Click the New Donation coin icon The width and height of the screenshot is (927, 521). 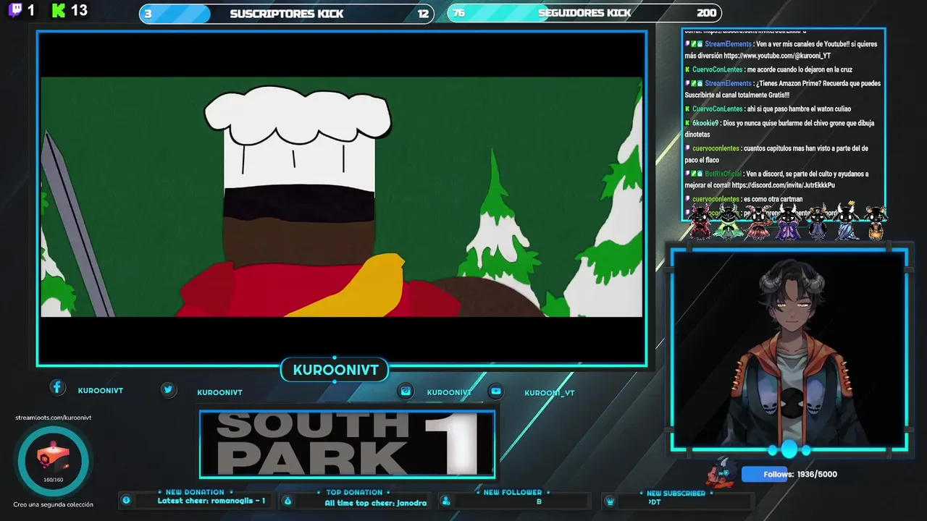126,500
